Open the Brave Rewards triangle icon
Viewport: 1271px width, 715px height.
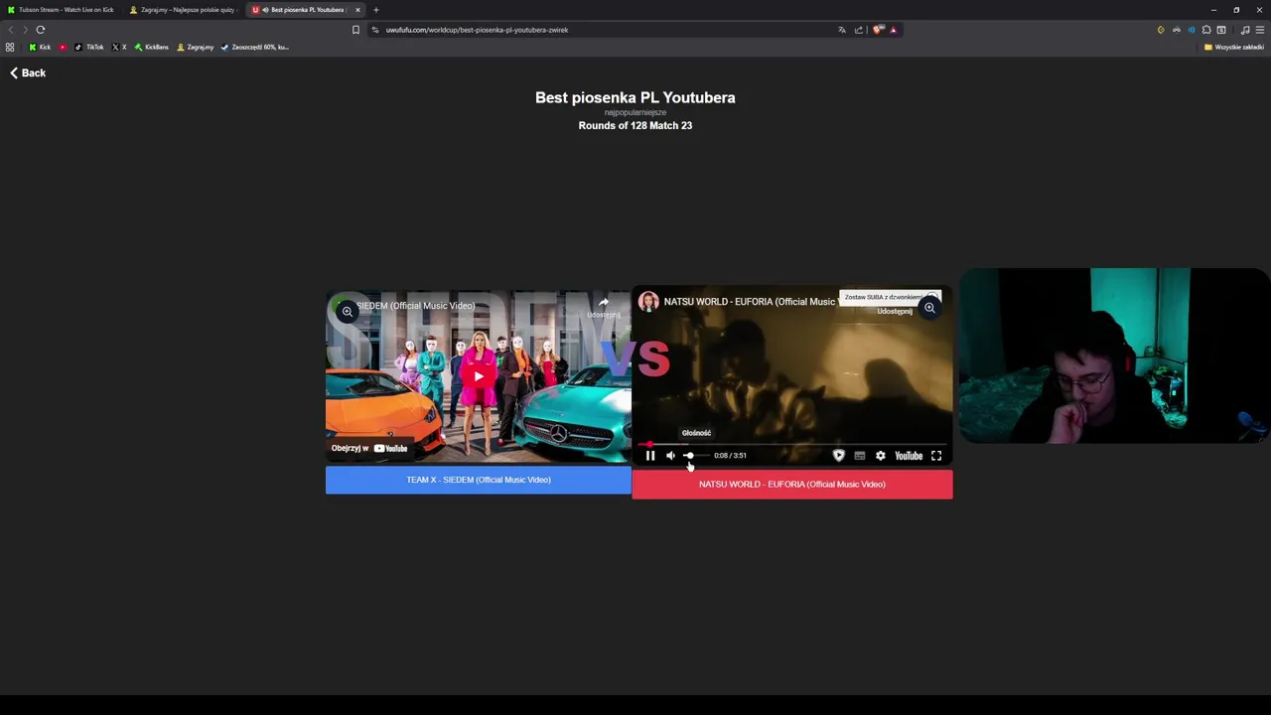coord(893,30)
